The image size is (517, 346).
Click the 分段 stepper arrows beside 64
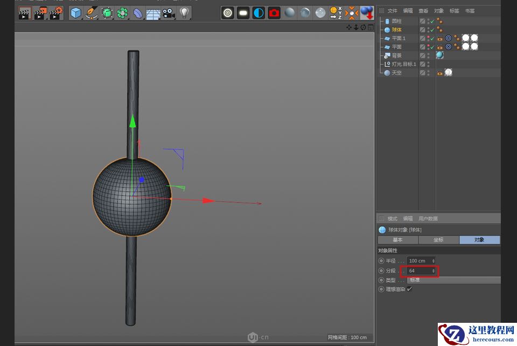433,271
